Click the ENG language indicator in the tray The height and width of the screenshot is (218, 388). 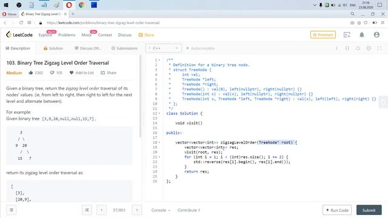point(353,5)
